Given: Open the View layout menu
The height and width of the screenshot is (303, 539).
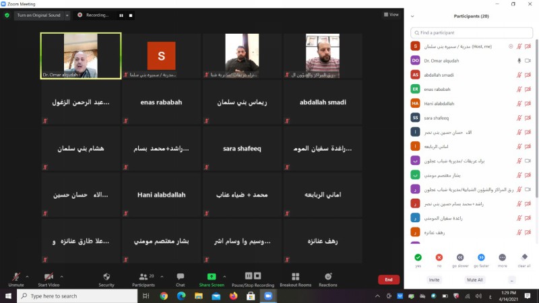Looking at the screenshot, I should point(391,14).
